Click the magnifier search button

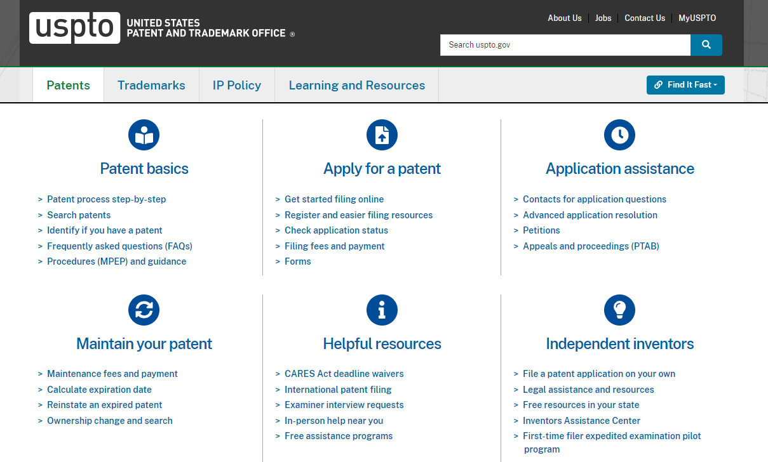pos(706,45)
